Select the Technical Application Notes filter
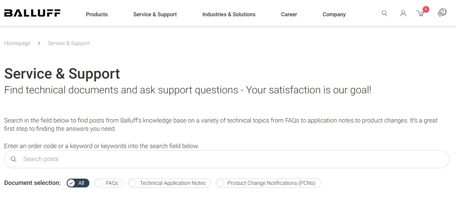This screenshot has height=207, width=456. click(x=170, y=183)
